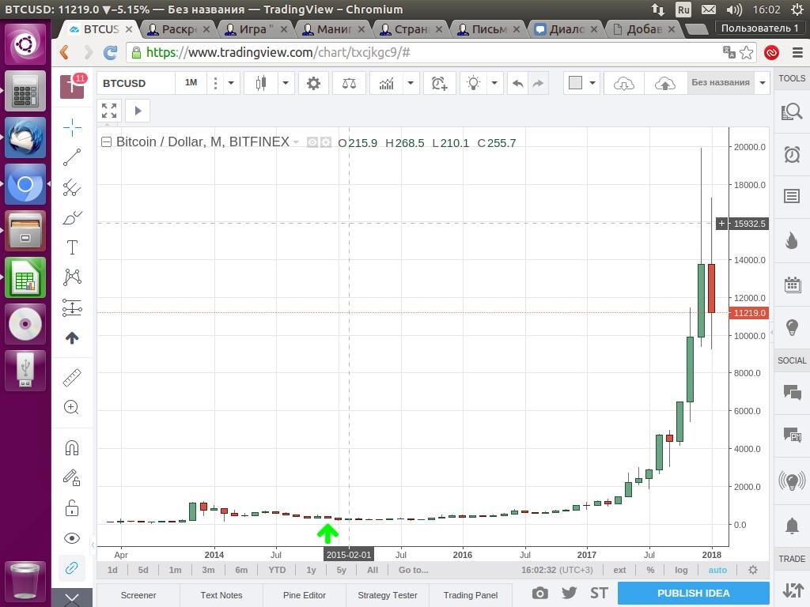Share the chart on Twitter

point(570,593)
